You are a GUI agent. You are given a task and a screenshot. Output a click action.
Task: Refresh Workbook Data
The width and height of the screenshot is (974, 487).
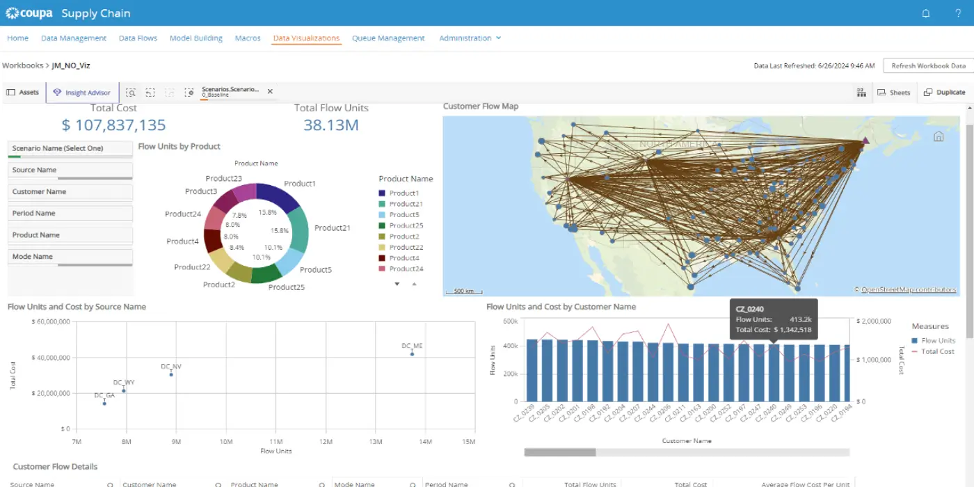pyautogui.click(x=928, y=66)
